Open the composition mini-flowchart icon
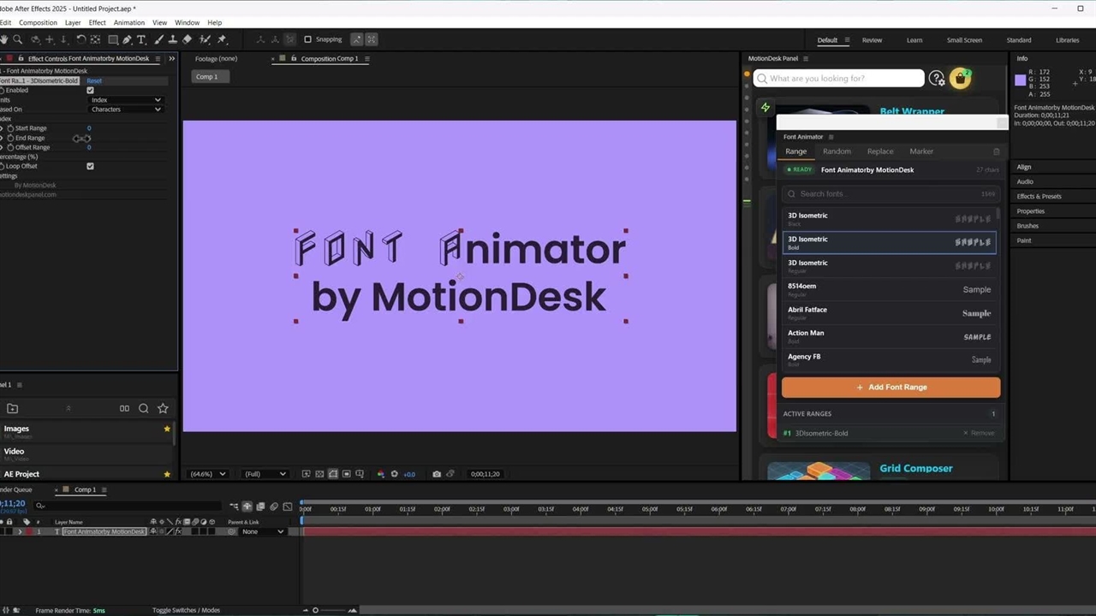This screenshot has width=1096, height=616. (x=234, y=506)
